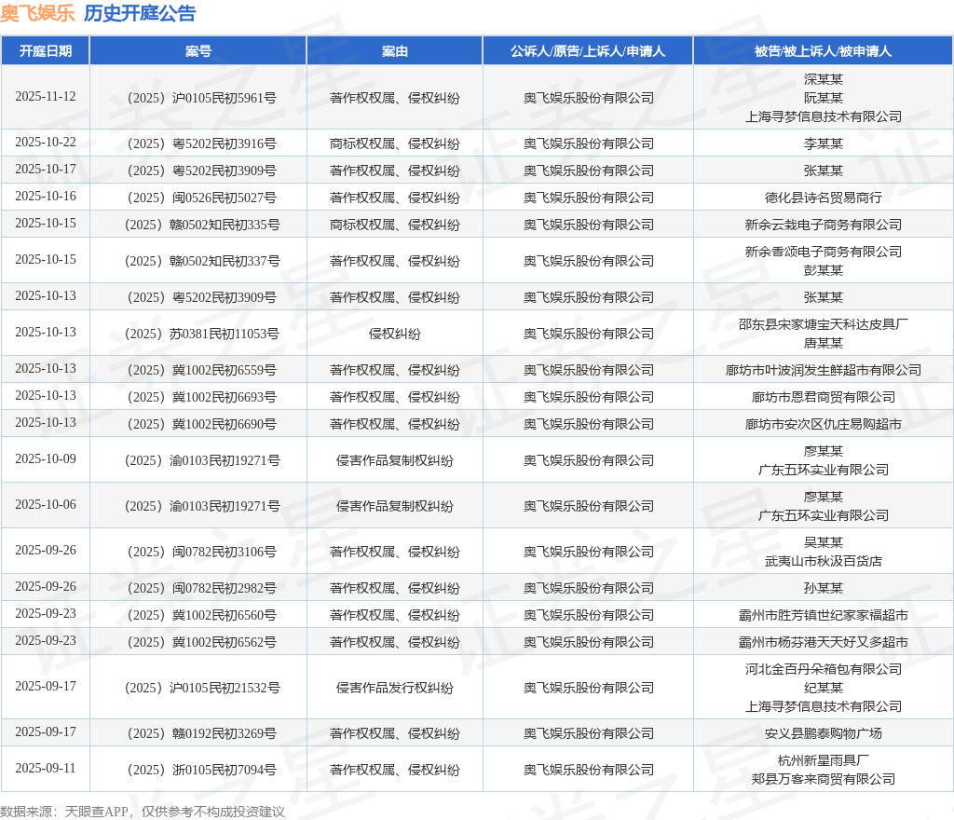Image resolution: width=954 pixels, height=820 pixels.
Task: Select defendant 安义县鹏泰购物广场
Action: (x=824, y=733)
